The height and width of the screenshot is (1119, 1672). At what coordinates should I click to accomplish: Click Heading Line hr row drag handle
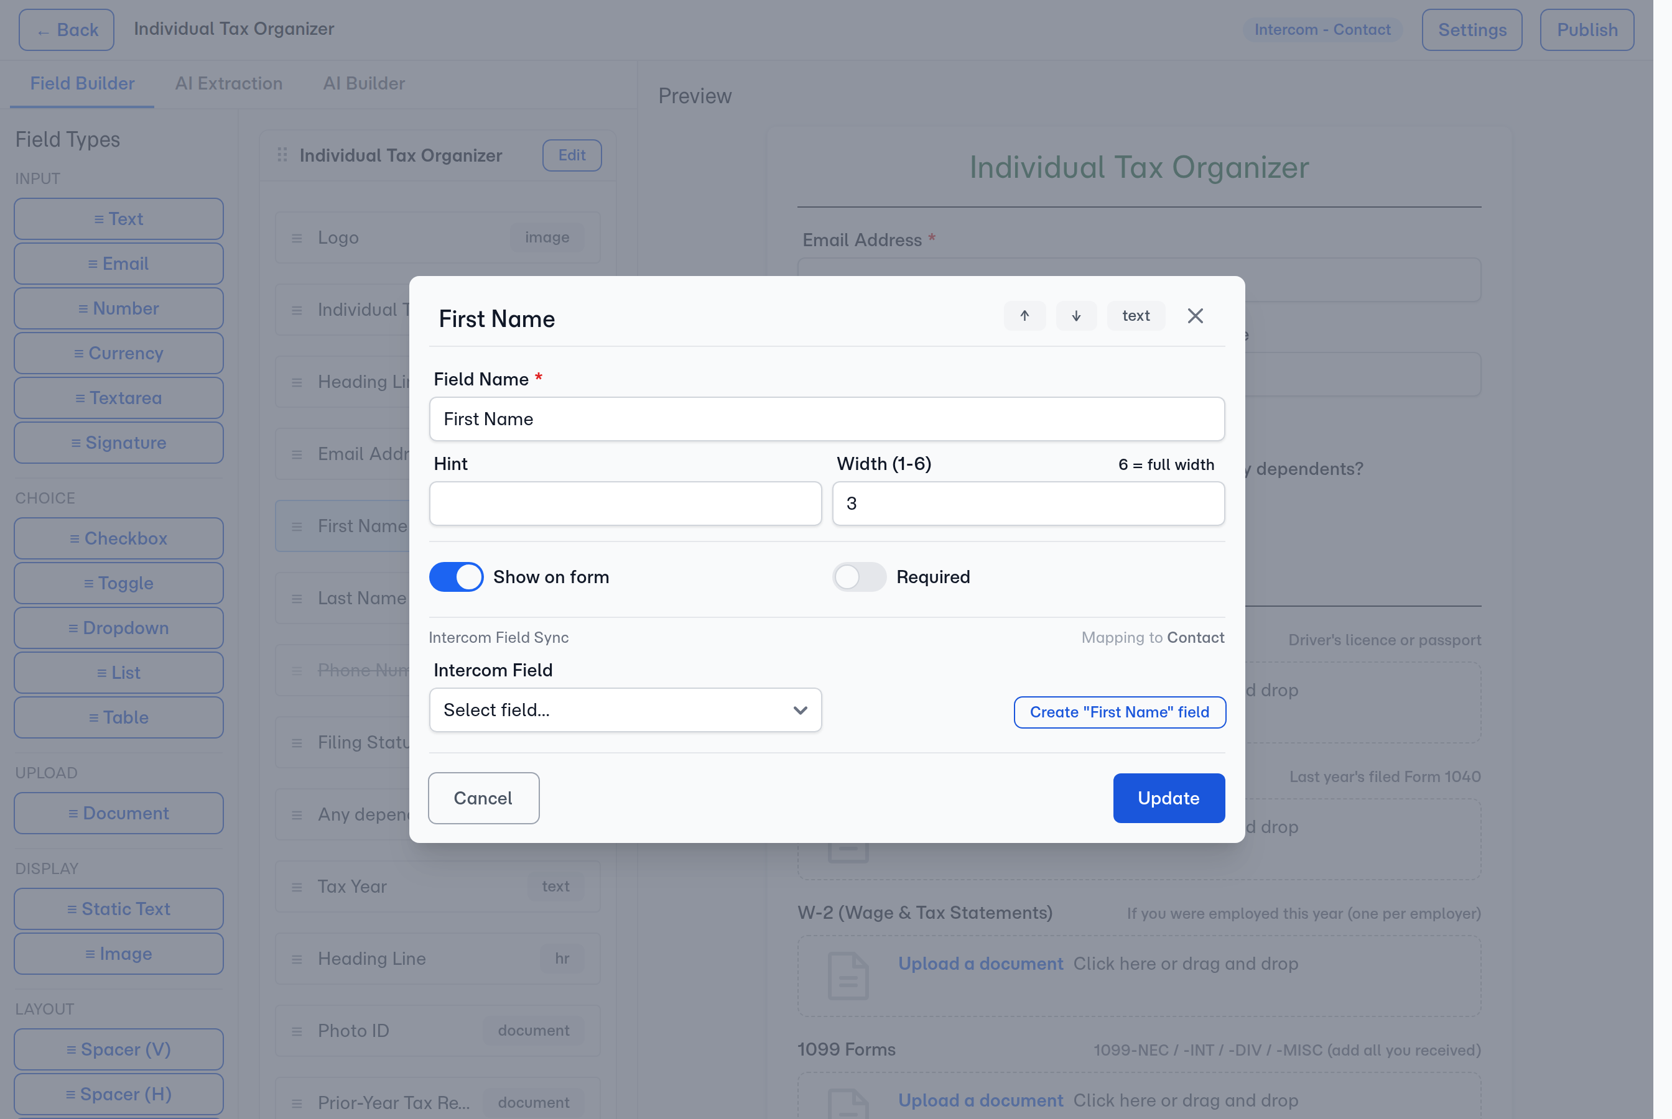(x=297, y=959)
